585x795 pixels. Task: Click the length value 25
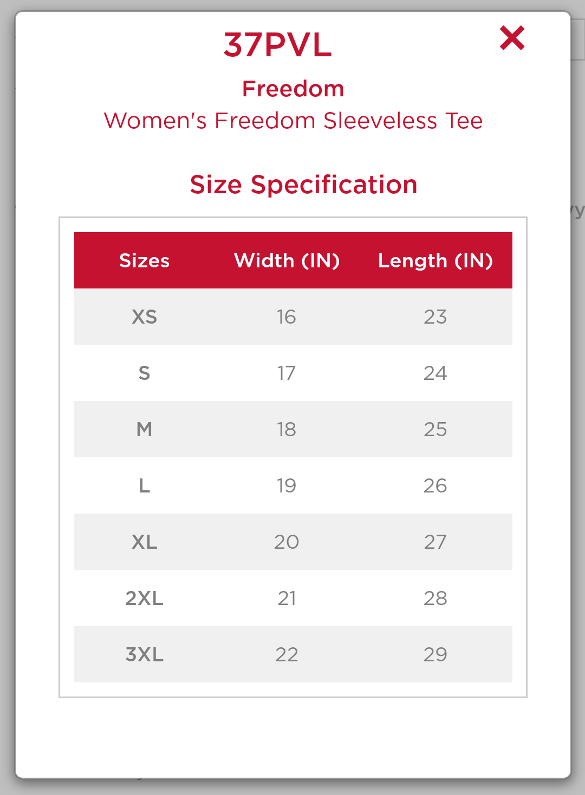click(x=435, y=430)
